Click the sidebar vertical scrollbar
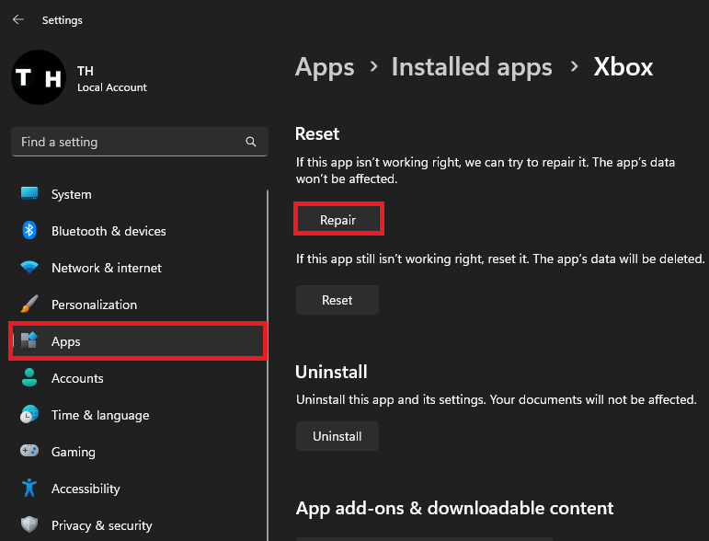This screenshot has height=541, width=709. (268, 368)
